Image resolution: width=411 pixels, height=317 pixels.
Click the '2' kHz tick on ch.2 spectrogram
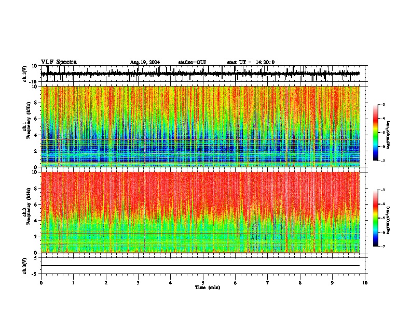36,237
